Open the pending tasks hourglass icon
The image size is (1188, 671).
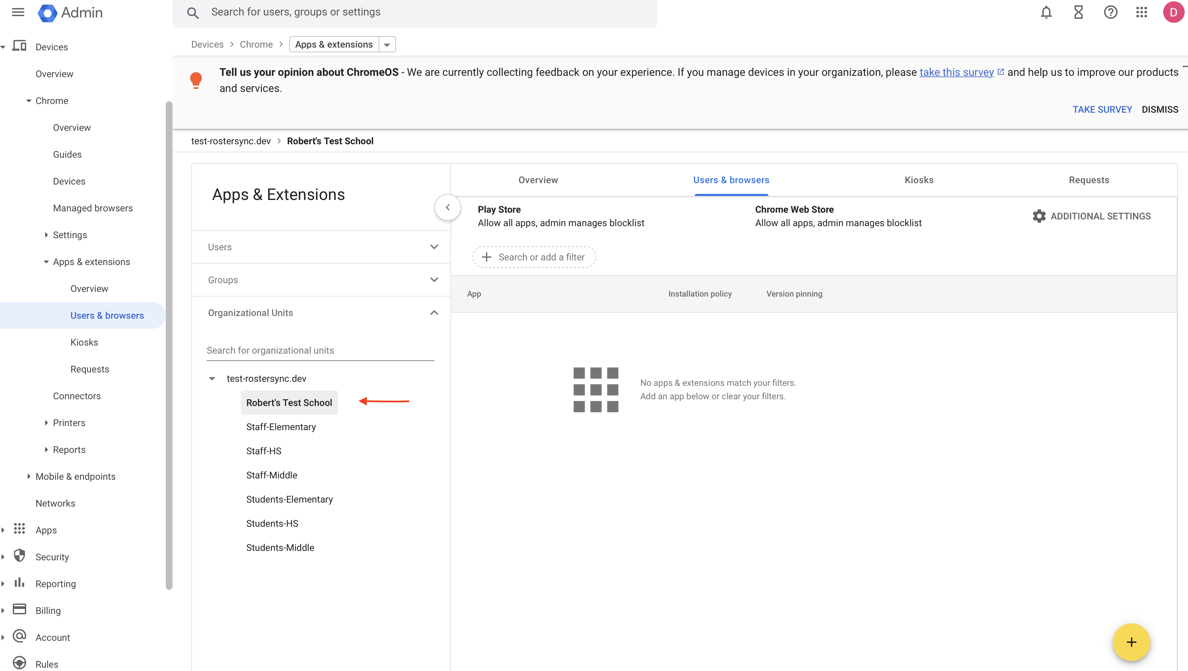tap(1078, 12)
